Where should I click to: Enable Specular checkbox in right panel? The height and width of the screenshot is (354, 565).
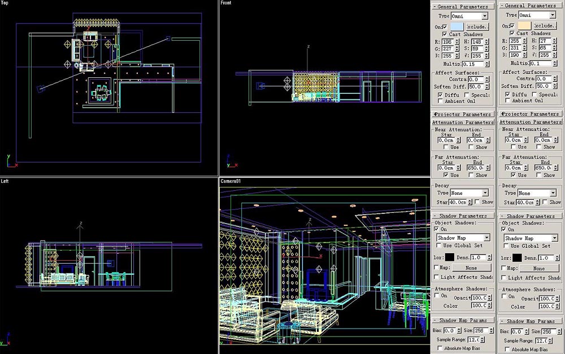pyautogui.click(x=534, y=94)
